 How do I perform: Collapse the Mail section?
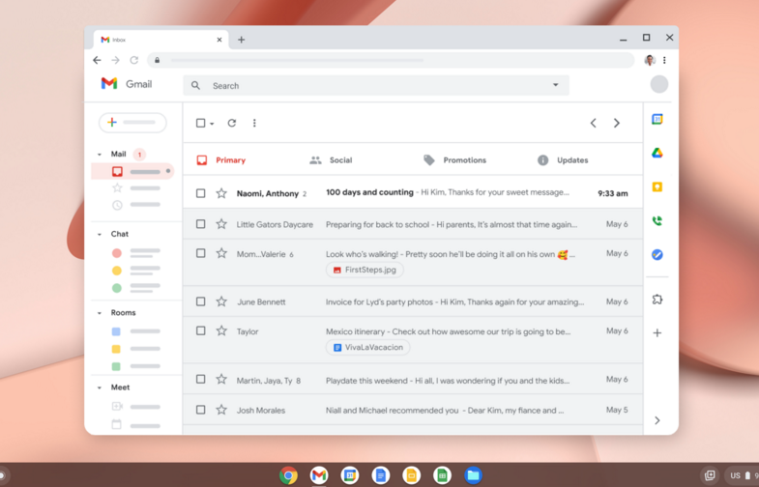(x=100, y=155)
